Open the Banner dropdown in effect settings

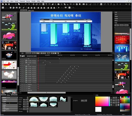(28, 111)
